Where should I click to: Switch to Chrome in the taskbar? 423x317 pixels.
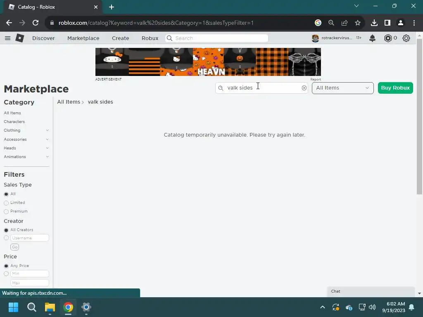[68, 307]
